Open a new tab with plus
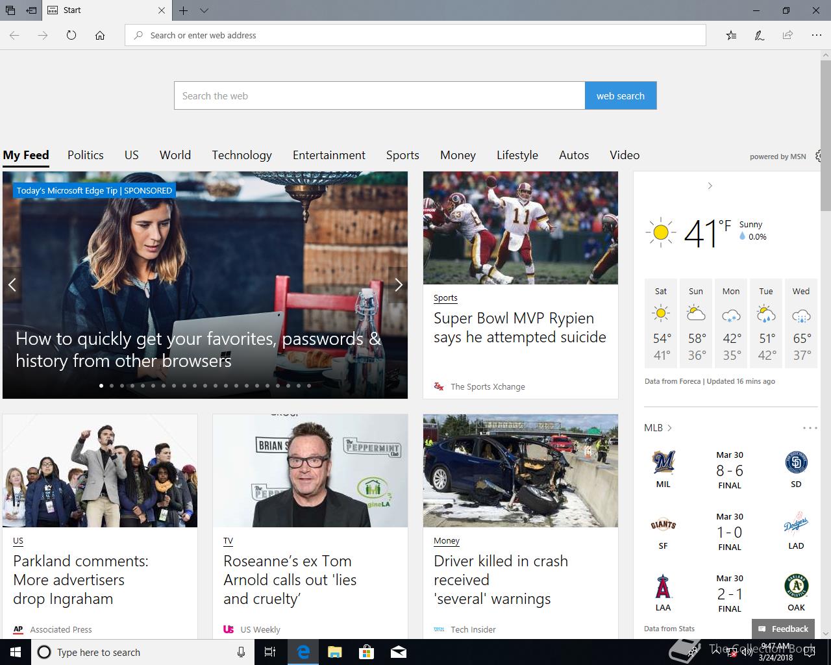831x665 pixels. point(184,10)
